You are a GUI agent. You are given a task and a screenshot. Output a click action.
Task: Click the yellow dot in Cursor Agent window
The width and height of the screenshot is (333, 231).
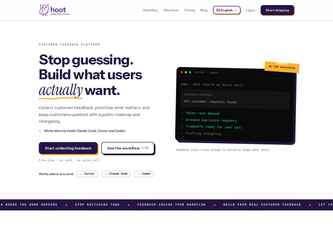click(x=186, y=72)
